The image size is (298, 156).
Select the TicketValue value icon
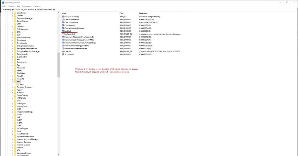(63, 54)
